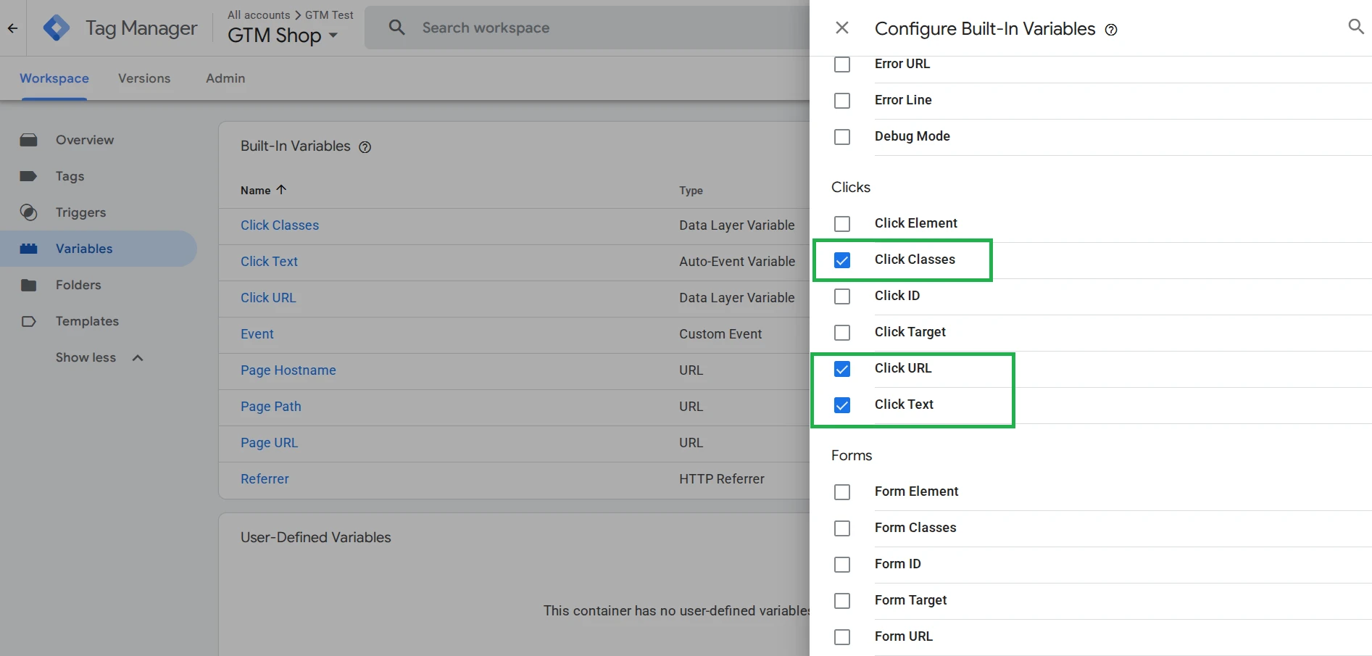
Task: Enable the Click Target checkbox
Action: (x=842, y=333)
